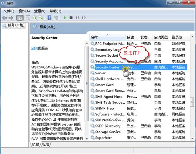196x154 pixels.
Task: Select the Security Account... service row
Action: pyautogui.click(x=138, y=61)
